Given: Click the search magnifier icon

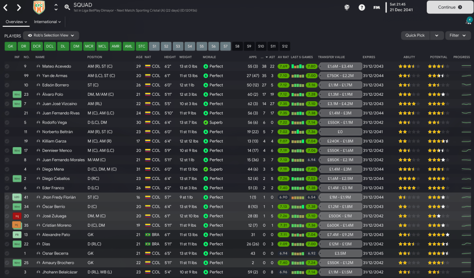Looking at the screenshot, I should point(67,7).
